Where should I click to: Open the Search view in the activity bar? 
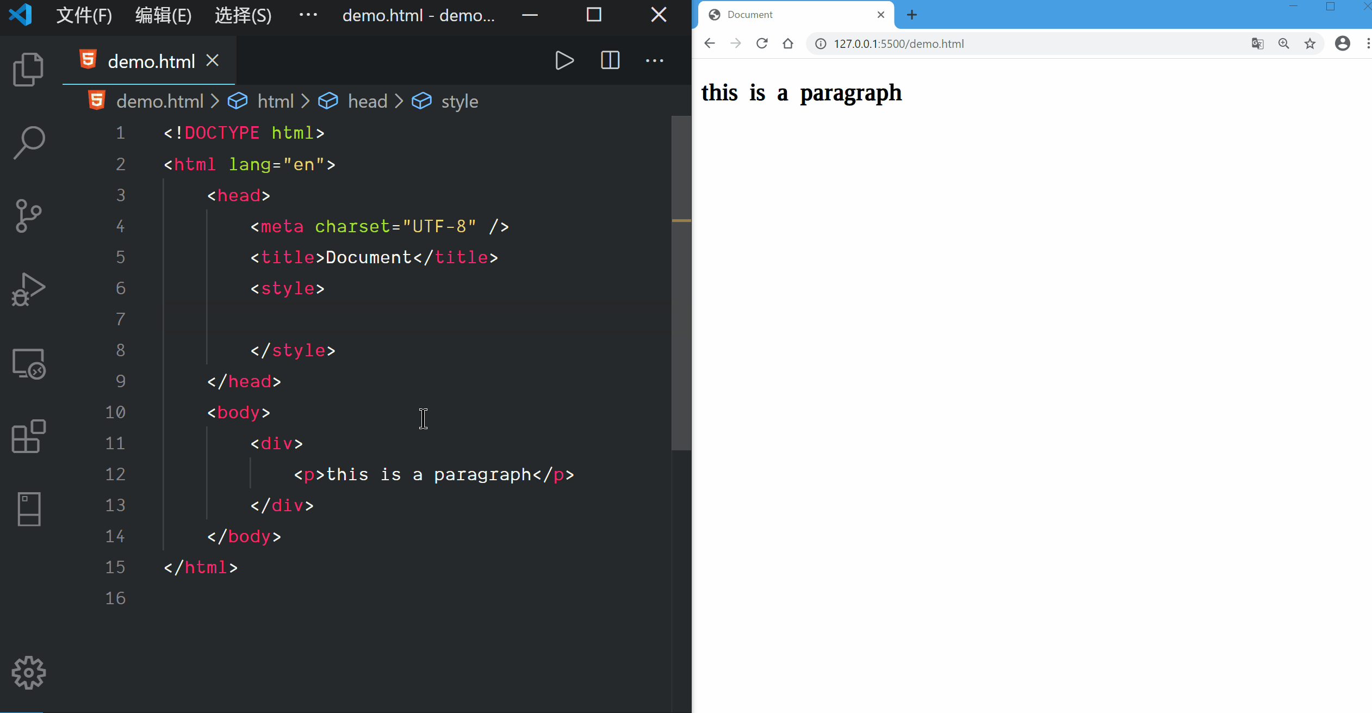[28, 142]
